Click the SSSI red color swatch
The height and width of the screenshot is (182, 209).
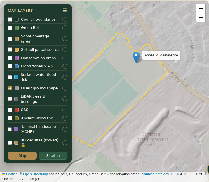coord(17,110)
